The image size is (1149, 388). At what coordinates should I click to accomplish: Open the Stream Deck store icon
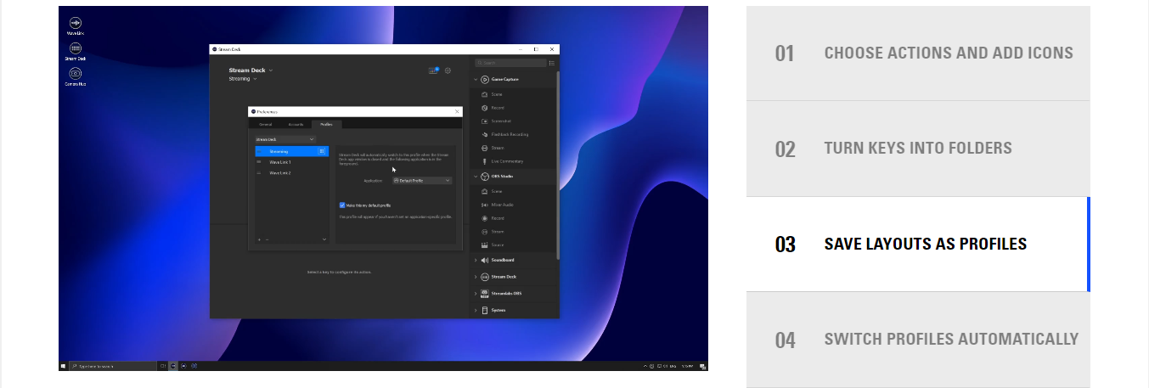(434, 70)
